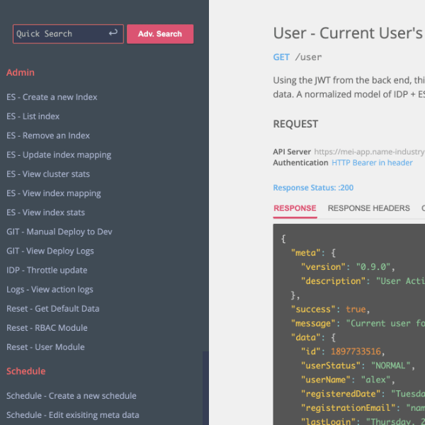This screenshot has width=425, height=425.
Task: Open Schedule - Edit exisiting meta data
Action: click(x=73, y=415)
